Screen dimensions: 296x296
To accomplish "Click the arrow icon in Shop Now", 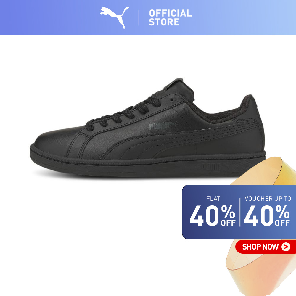I will (286, 247).
